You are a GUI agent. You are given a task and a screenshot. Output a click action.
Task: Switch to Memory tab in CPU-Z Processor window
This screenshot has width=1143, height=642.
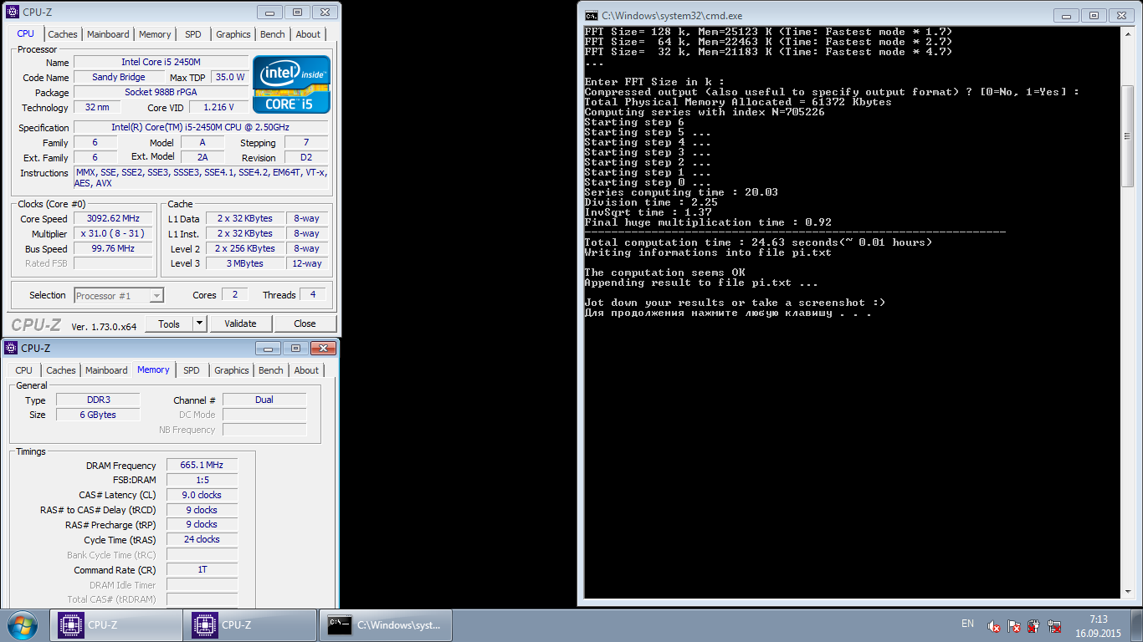[x=155, y=34]
